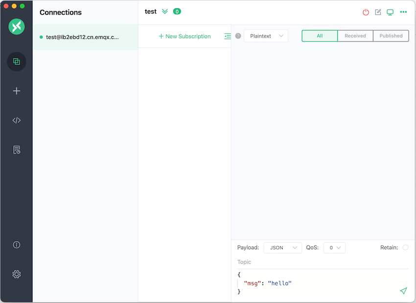Toggle the Retain radio button
Viewport: 416px width, 303px height.
(405, 248)
